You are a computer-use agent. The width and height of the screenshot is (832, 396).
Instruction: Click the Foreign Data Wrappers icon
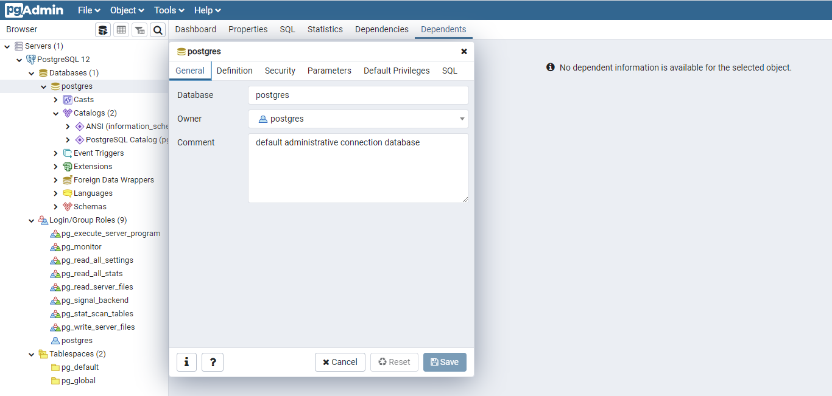68,180
